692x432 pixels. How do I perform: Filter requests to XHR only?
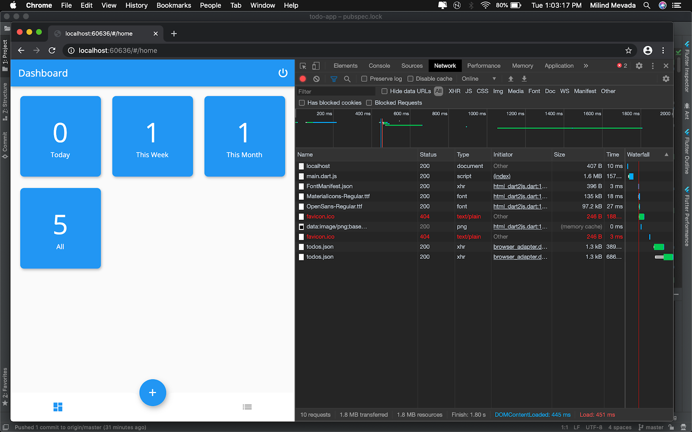point(454,91)
